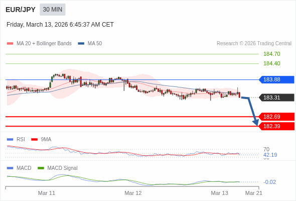This screenshot has width=296, height=201.
Task: Click the MACD value -0.02
Action: point(269,182)
